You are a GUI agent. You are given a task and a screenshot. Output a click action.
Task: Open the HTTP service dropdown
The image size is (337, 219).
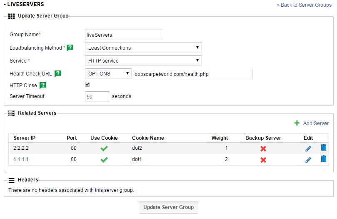click(143, 61)
